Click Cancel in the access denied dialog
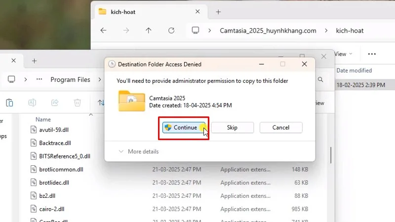The image size is (395, 222). click(x=280, y=128)
